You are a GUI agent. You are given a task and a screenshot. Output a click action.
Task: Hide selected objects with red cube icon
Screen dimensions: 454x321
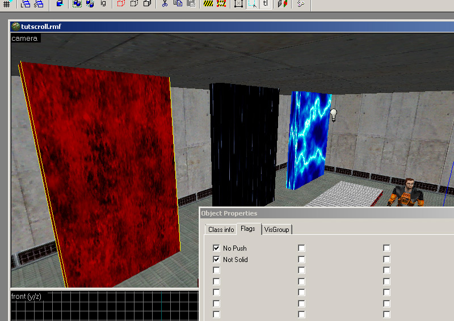(x=121, y=3)
